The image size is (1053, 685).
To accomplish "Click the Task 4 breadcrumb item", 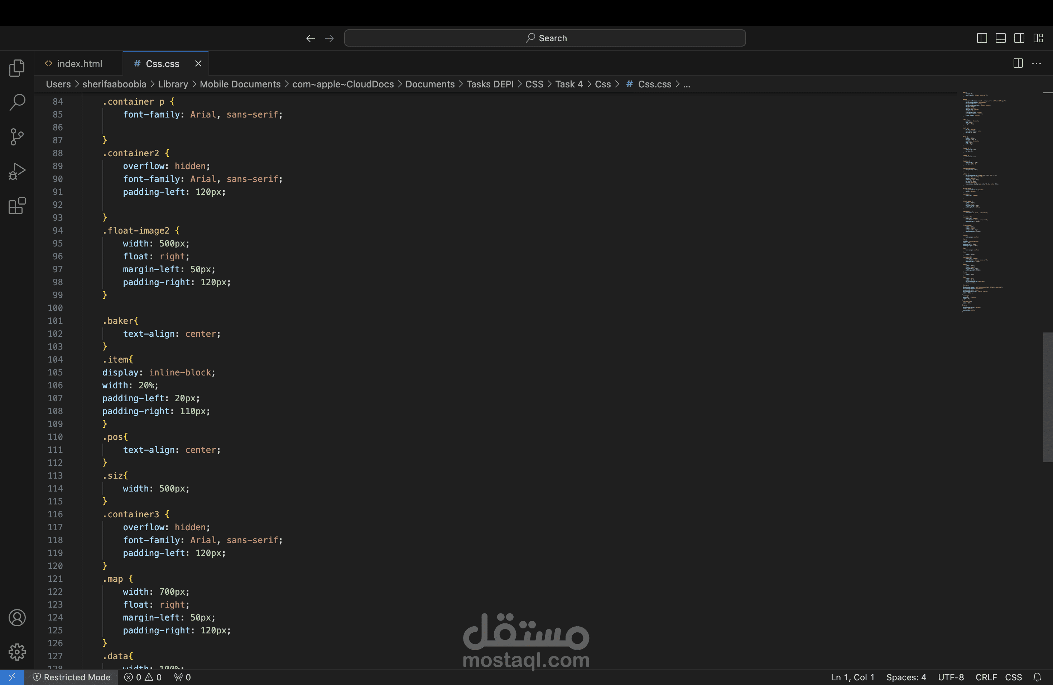I will click(569, 84).
